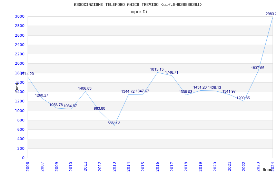Click x-axis year 2022
The image size is (276, 173).
[x=244, y=167]
